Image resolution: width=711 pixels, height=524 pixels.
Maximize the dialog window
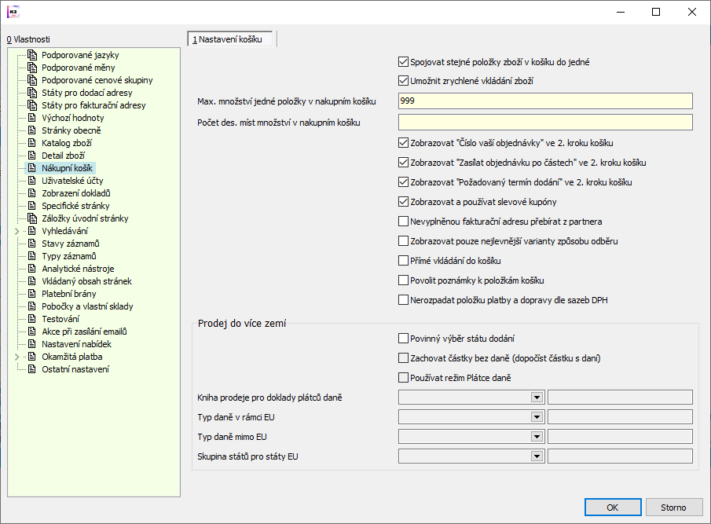point(656,12)
